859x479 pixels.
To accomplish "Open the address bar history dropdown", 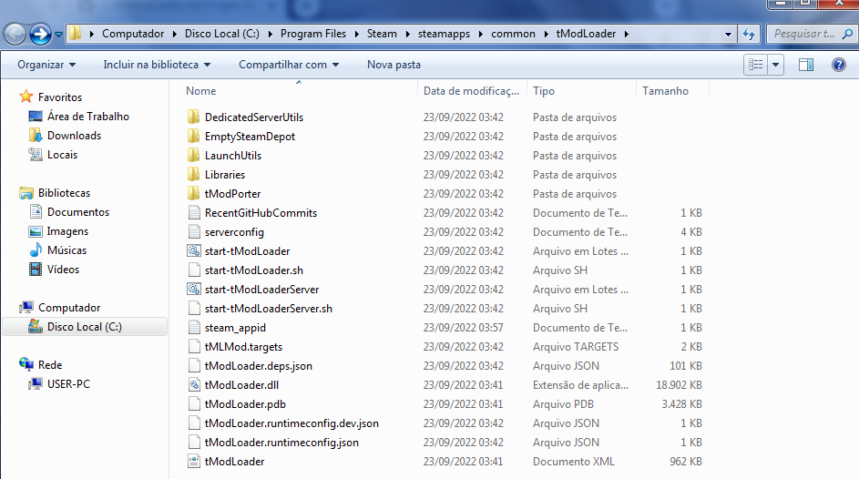I will click(x=728, y=34).
